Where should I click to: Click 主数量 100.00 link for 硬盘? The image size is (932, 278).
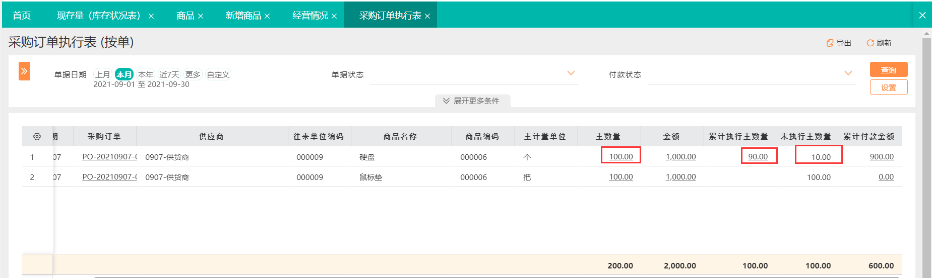621,157
